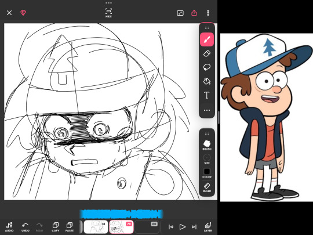Grab the brush settings panel handle dots
Viewport: 313px width, 235px height.
[207, 133]
